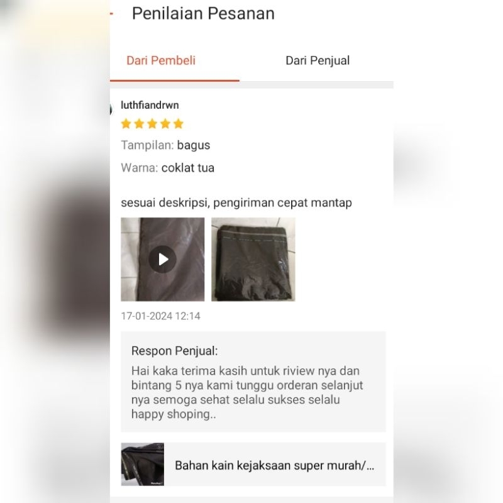Image resolution: width=503 pixels, height=503 pixels.
Task: Open the Bahan kain kejaksaan super murah listing
Action: pyautogui.click(x=275, y=465)
